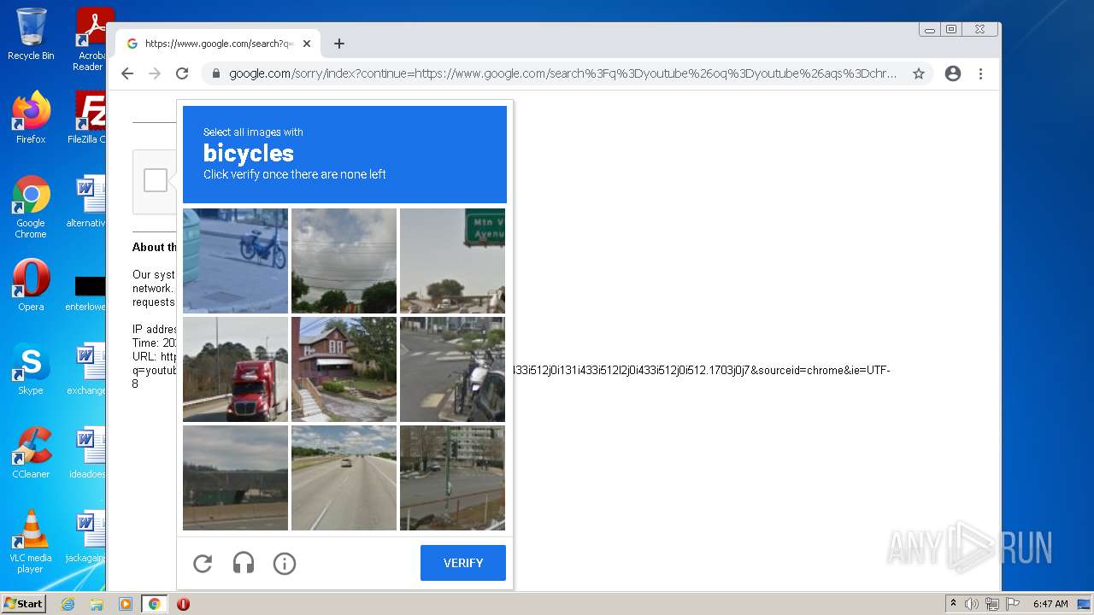Reload the captcha challenge images
This screenshot has width=1094, height=615.
(x=203, y=564)
